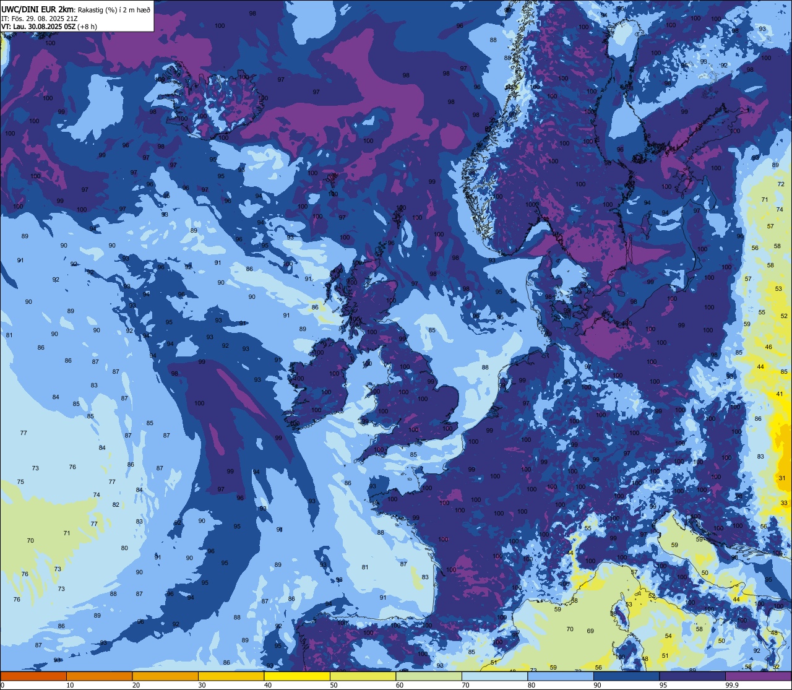Click the purple legend swatch above 99.9 %
This screenshot has width=792, height=690.
point(758,676)
